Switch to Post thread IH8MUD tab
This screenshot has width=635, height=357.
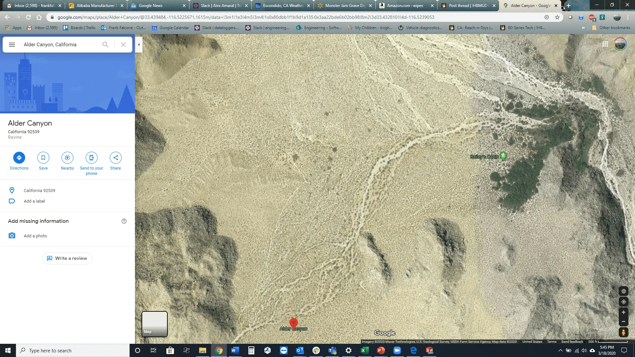(x=468, y=6)
